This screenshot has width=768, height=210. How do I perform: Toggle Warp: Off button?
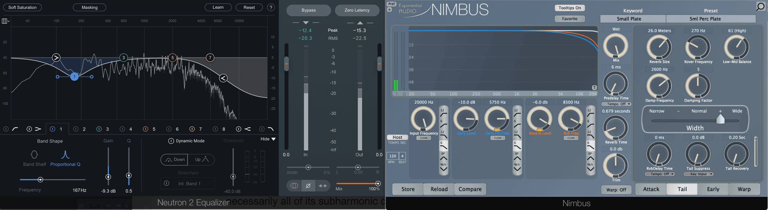coord(616,190)
